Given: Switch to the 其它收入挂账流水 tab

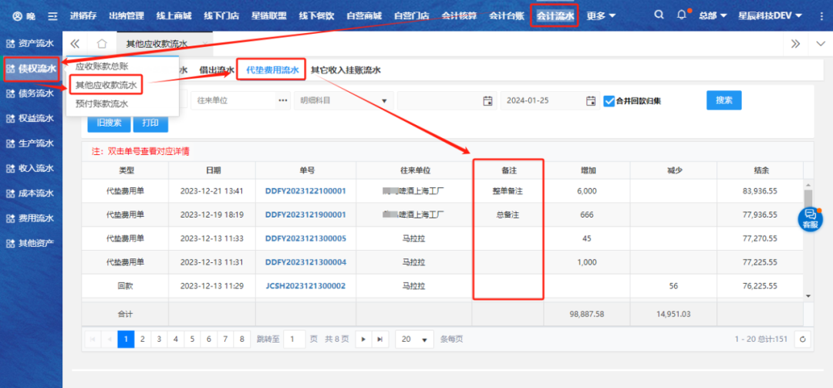Looking at the screenshot, I should coord(346,70).
